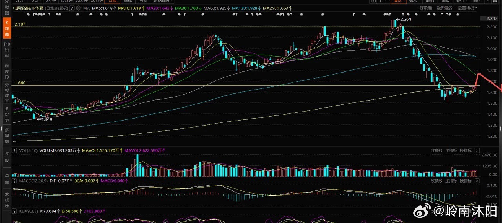502x223 pixels.
Task: Click the MA indicator label
Action: coord(86,8)
